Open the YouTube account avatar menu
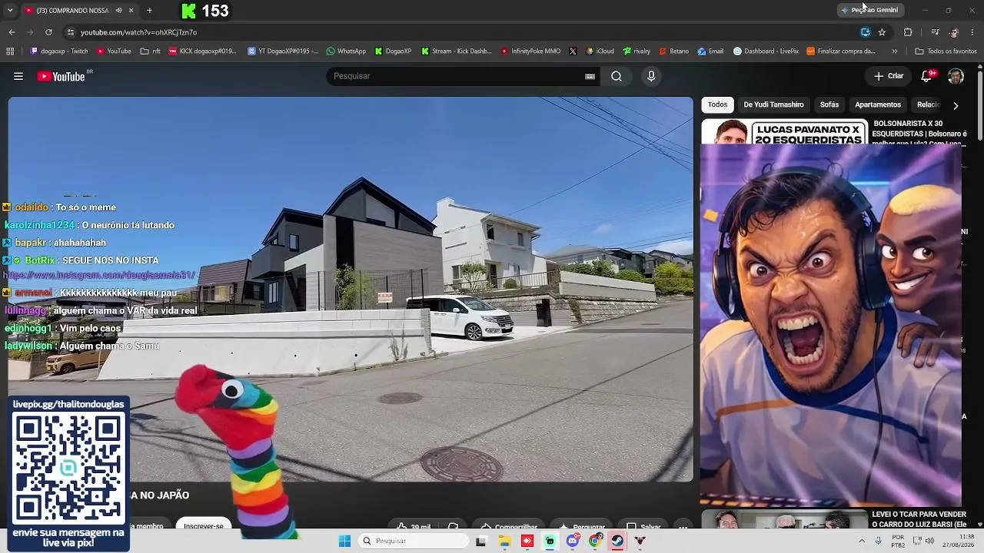This screenshot has height=553, width=984. pos(956,76)
